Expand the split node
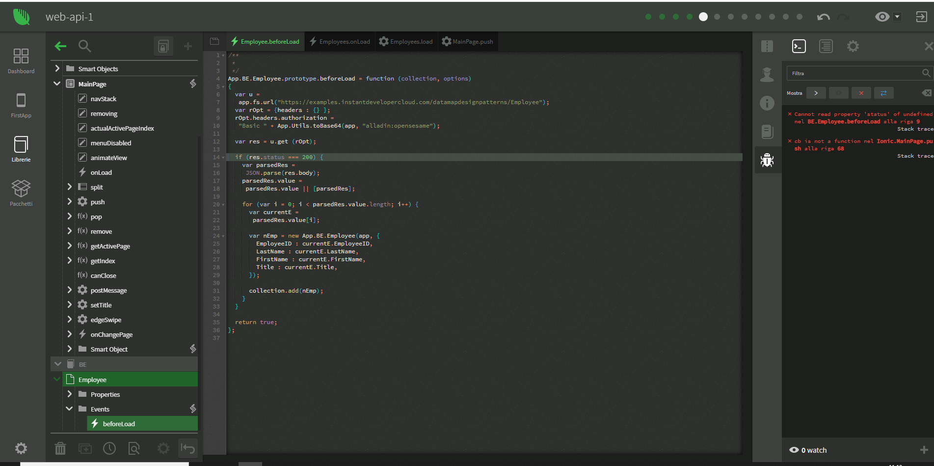Screen dimensions: 934x466 (x=69, y=187)
